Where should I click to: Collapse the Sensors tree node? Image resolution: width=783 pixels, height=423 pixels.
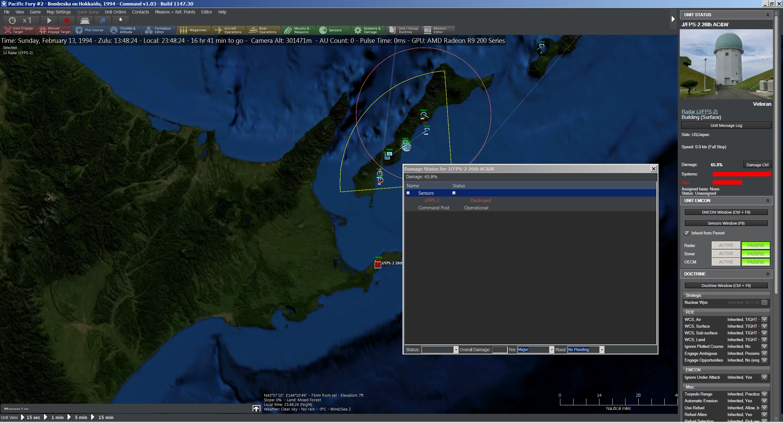click(x=408, y=193)
